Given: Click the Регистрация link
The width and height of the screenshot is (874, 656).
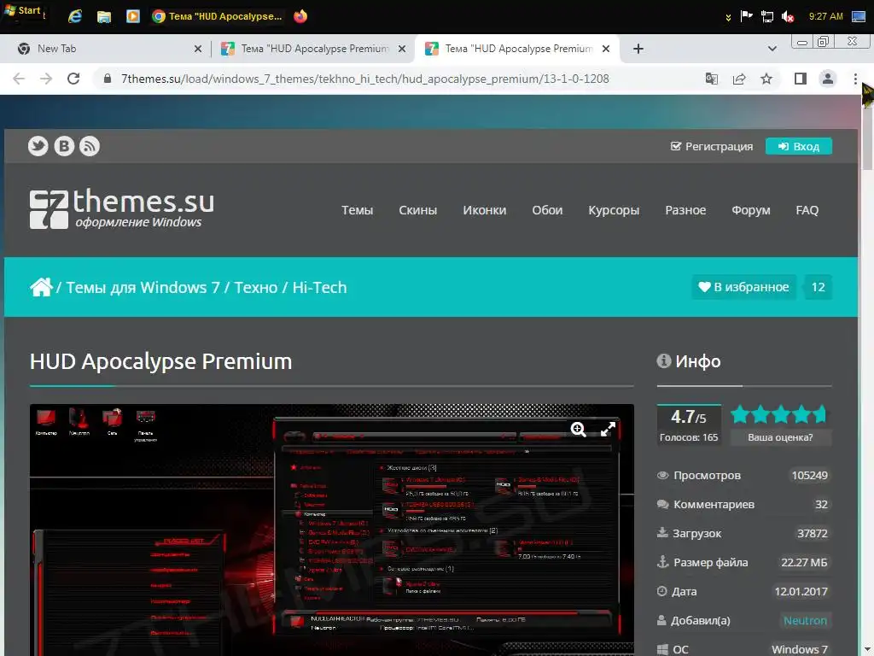Looking at the screenshot, I should coord(712,146).
